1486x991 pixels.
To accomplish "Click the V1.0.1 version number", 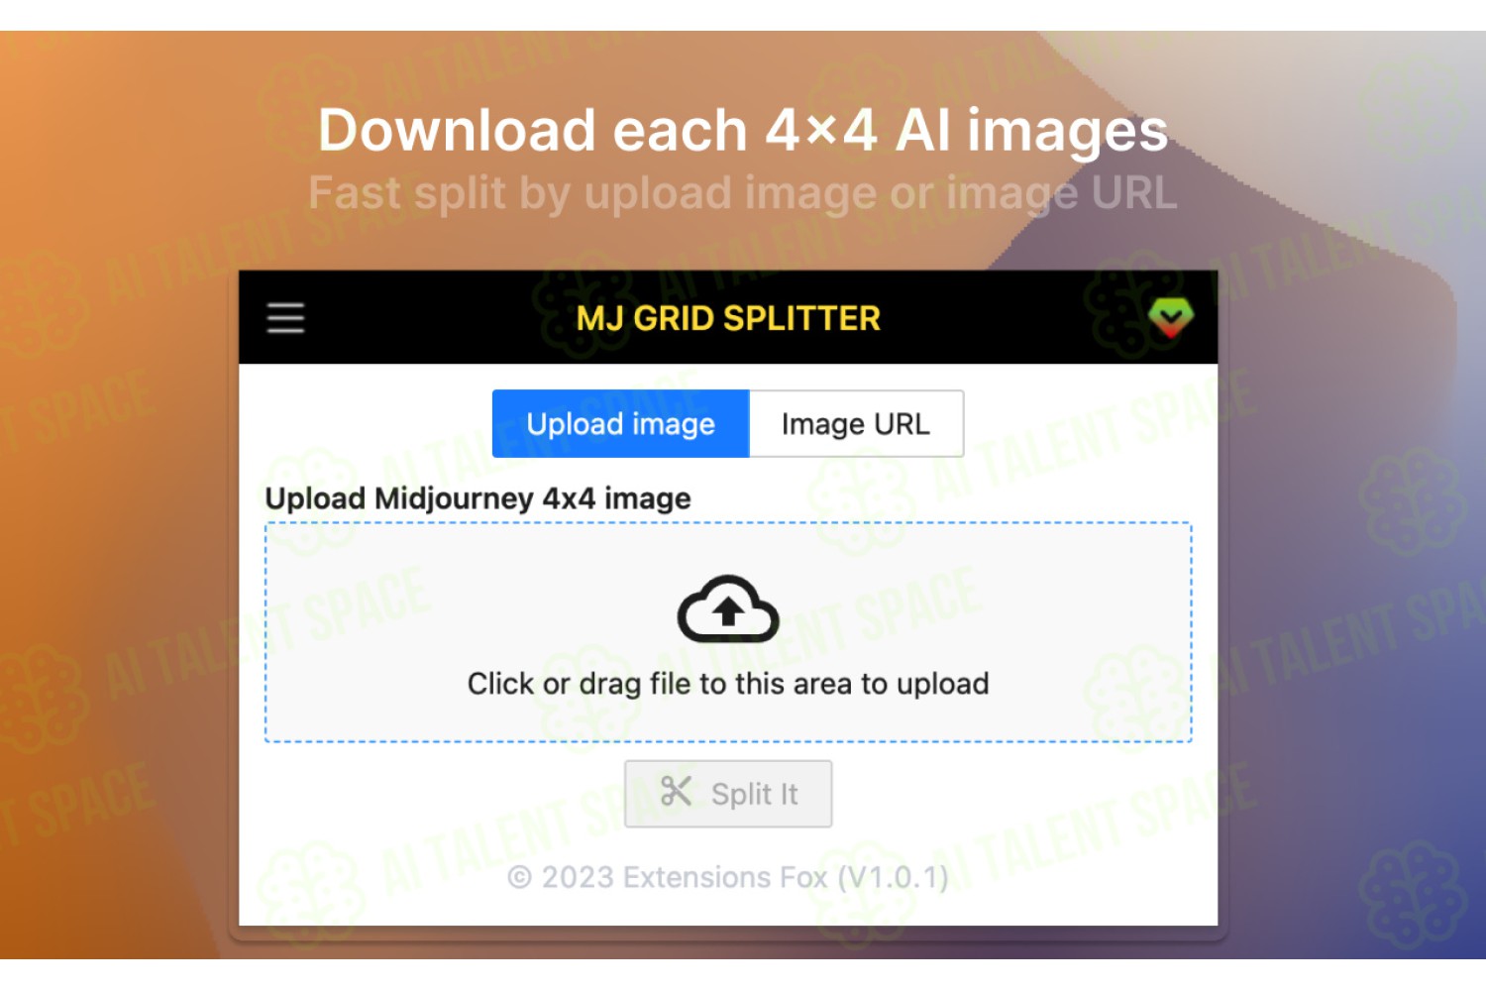I will [x=894, y=877].
